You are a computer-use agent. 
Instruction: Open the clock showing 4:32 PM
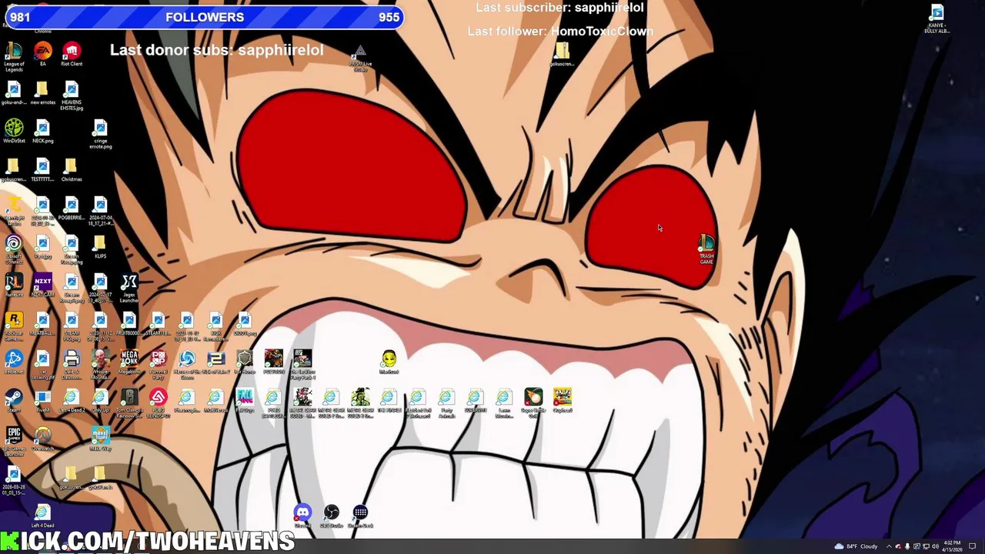coord(952,546)
